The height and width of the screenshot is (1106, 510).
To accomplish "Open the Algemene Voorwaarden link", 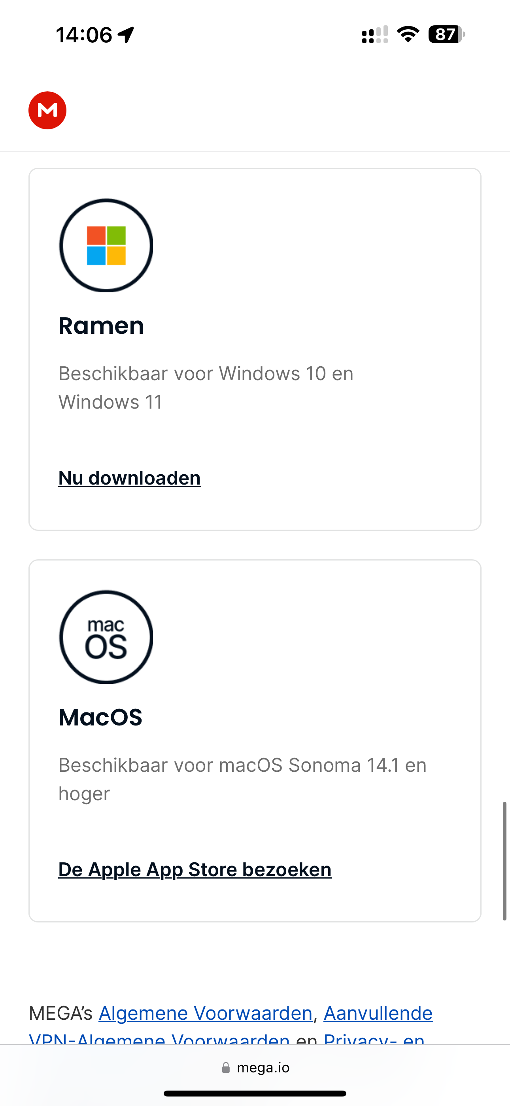I will coord(206,1013).
